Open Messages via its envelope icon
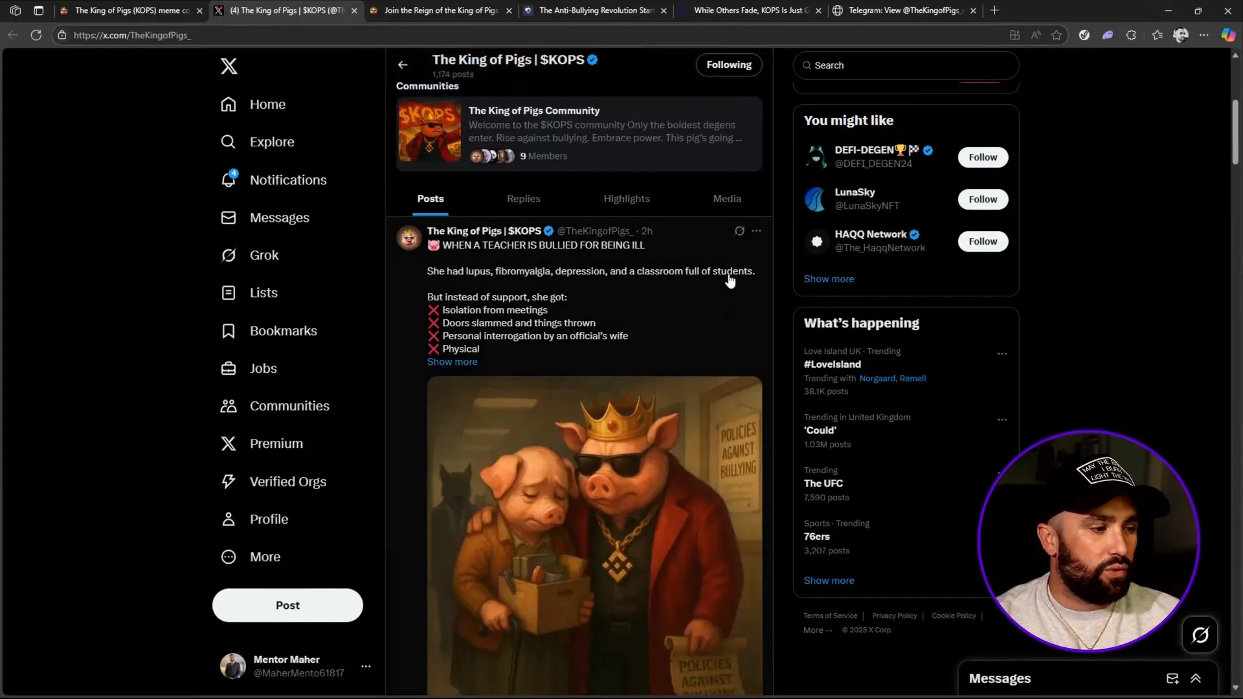The height and width of the screenshot is (699, 1243). click(x=229, y=217)
